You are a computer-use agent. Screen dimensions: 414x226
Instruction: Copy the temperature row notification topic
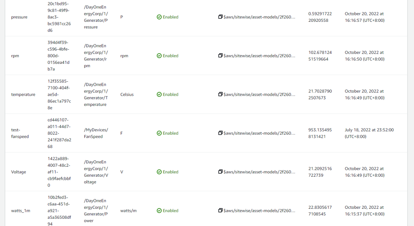220,94
